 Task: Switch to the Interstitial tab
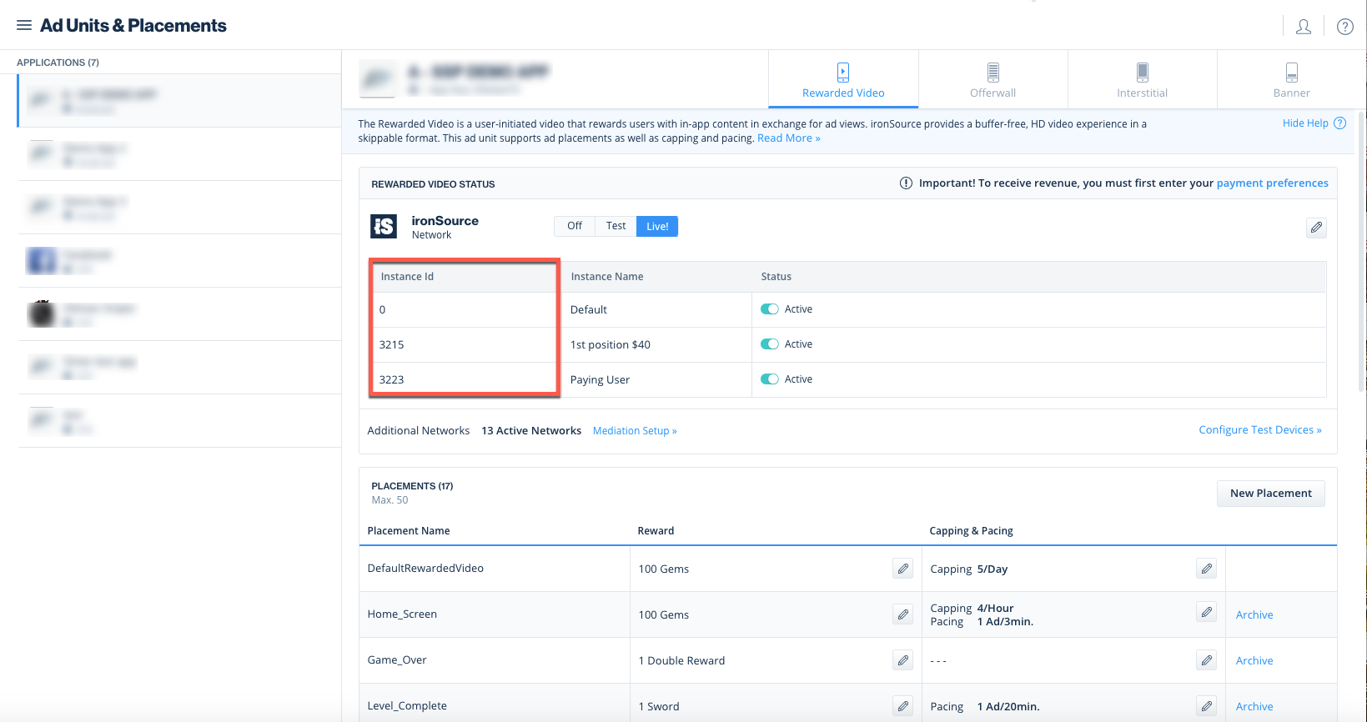pos(1143,79)
